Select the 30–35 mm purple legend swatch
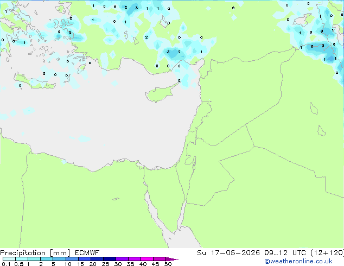The height and width of the screenshot is (266, 344). point(122,259)
